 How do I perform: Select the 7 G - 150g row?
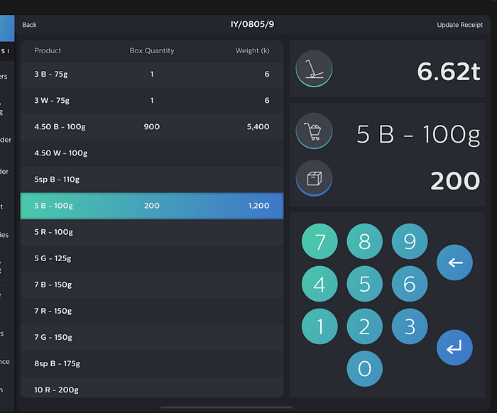pos(152,337)
